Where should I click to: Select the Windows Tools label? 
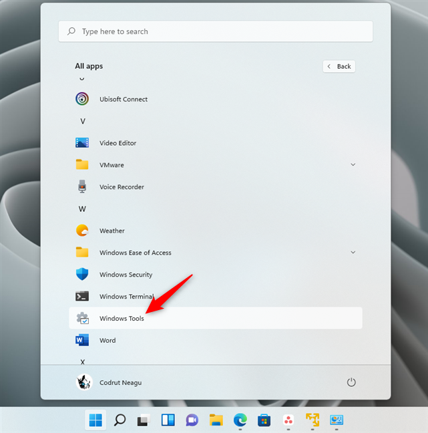click(x=122, y=318)
